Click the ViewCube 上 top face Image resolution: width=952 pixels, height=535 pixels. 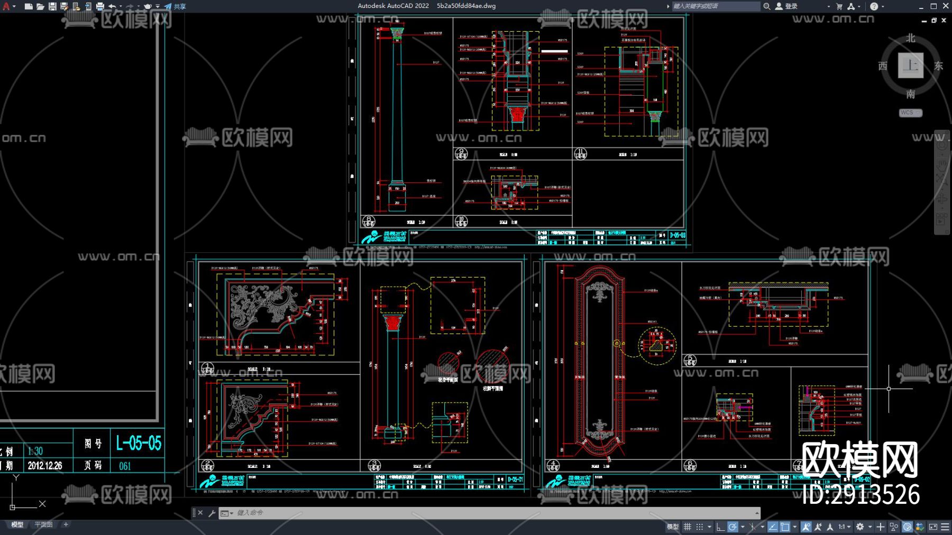coord(911,66)
